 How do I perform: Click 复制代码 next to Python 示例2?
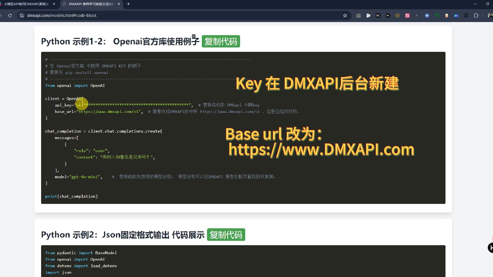pos(226,234)
